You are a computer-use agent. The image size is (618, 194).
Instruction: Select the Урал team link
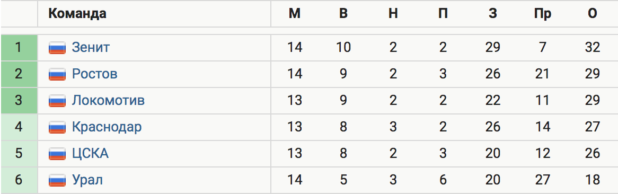click(87, 180)
